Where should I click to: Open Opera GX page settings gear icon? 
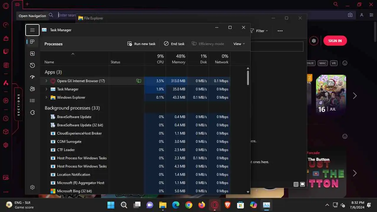(x=314, y=41)
